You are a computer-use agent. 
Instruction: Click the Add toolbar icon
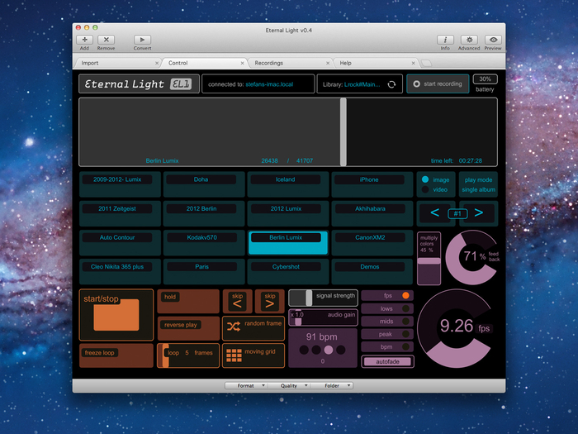click(84, 40)
